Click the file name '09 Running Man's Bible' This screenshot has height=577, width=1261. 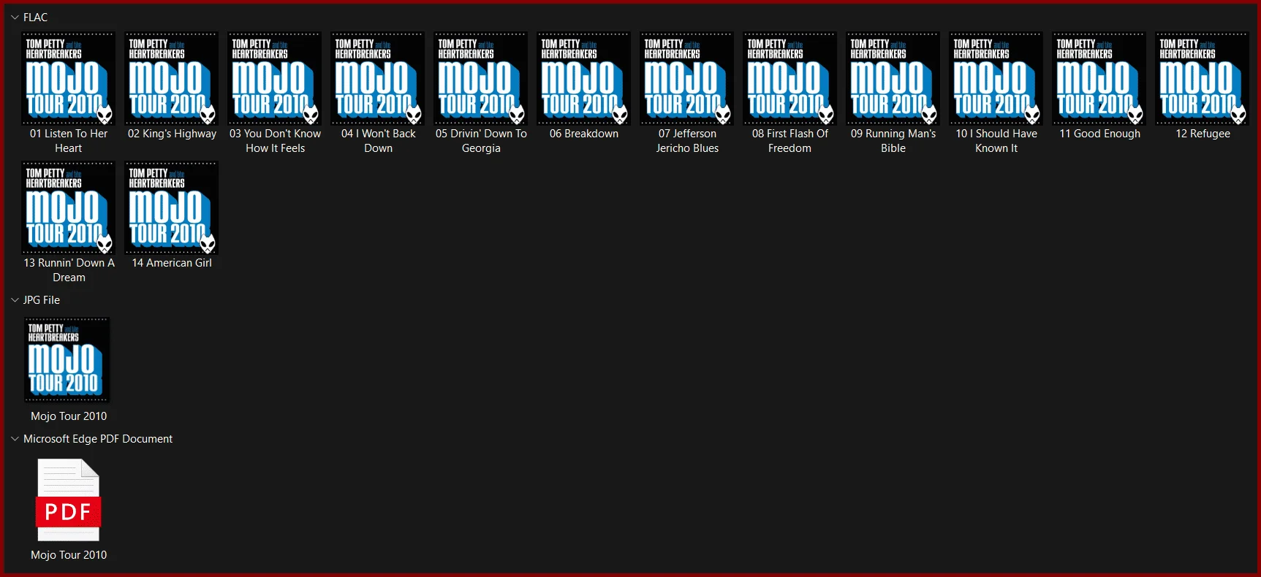pyautogui.click(x=893, y=141)
